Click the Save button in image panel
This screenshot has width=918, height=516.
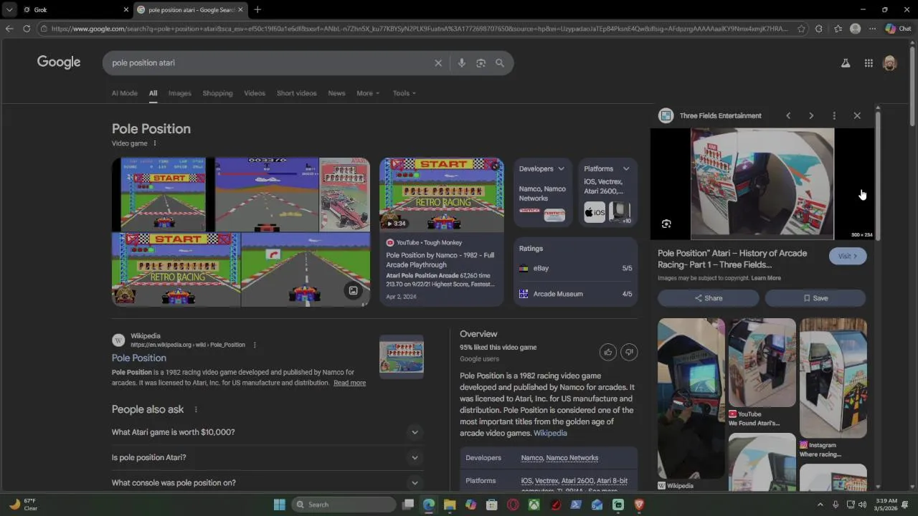point(815,298)
